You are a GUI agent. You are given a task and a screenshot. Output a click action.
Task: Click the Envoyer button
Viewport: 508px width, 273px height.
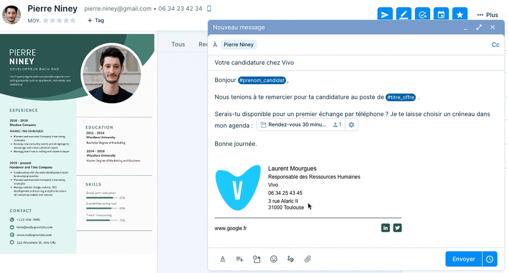pos(464,259)
